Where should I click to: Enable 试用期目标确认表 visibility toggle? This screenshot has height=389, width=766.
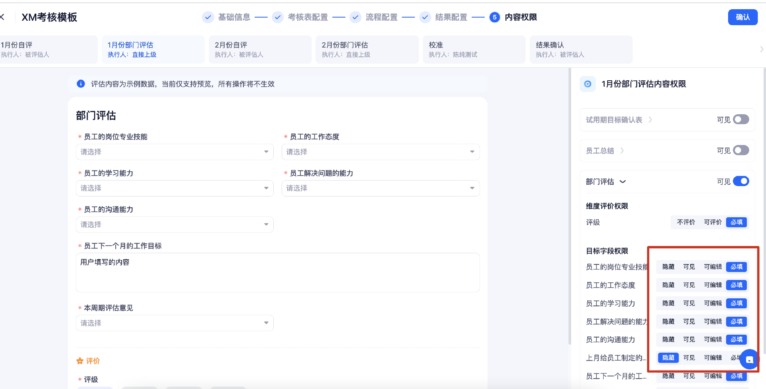click(x=741, y=119)
